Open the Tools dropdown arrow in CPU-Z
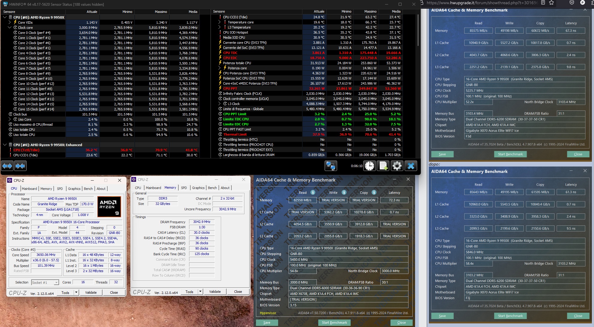The image size is (594, 327). pos(76,292)
